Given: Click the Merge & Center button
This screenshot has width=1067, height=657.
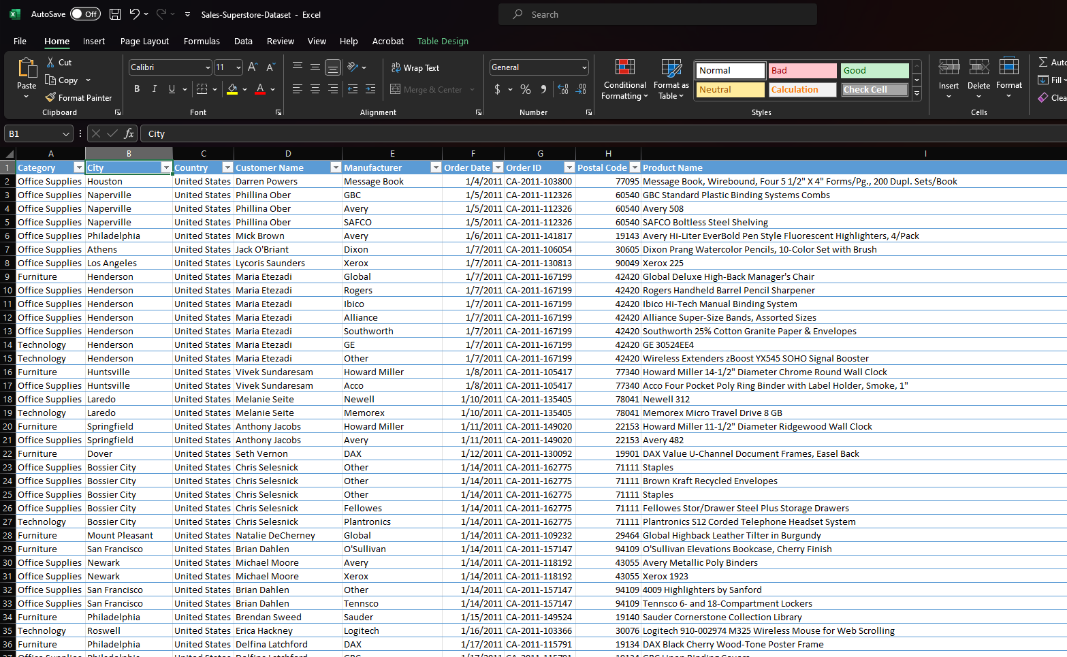Looking at the screenshot, I should pos(426,89).
